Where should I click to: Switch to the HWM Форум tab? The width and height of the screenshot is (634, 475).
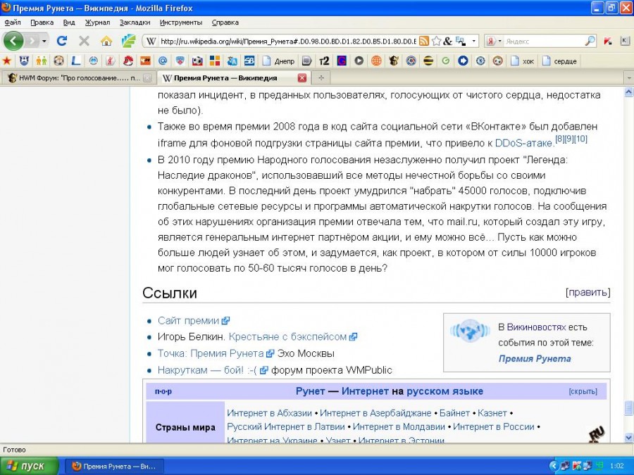pos(77,78)
